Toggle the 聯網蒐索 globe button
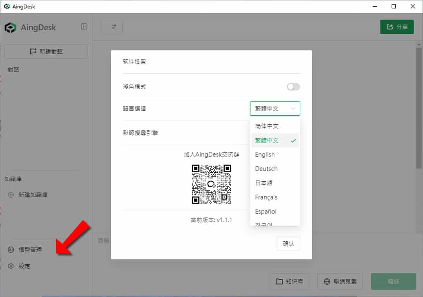 pyautogui.click(x=340, y=282)
